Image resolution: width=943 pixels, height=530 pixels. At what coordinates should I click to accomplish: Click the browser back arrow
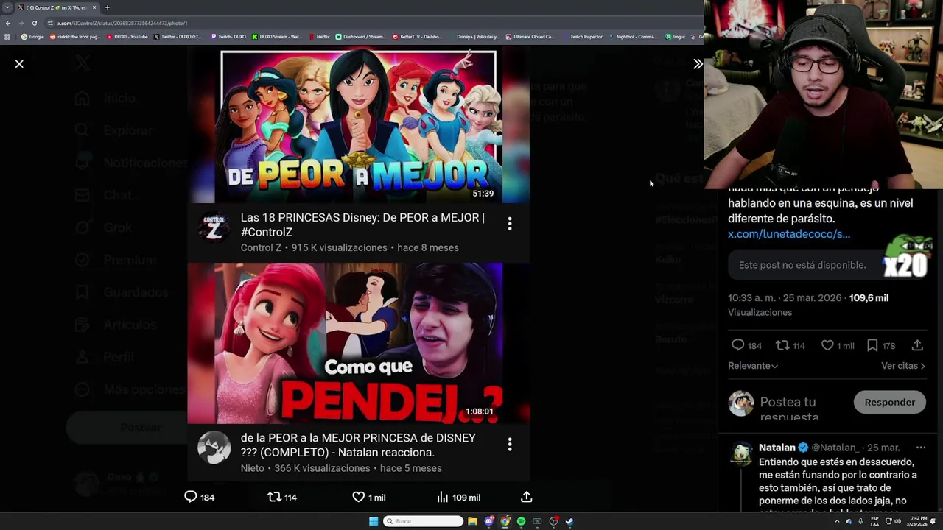click(7, 23)
